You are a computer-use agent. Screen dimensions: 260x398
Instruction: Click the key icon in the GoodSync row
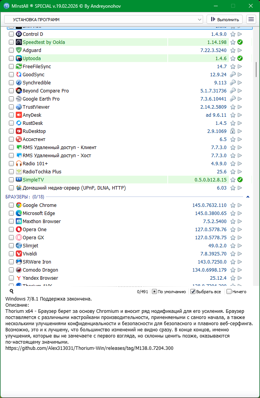(233, 75)
